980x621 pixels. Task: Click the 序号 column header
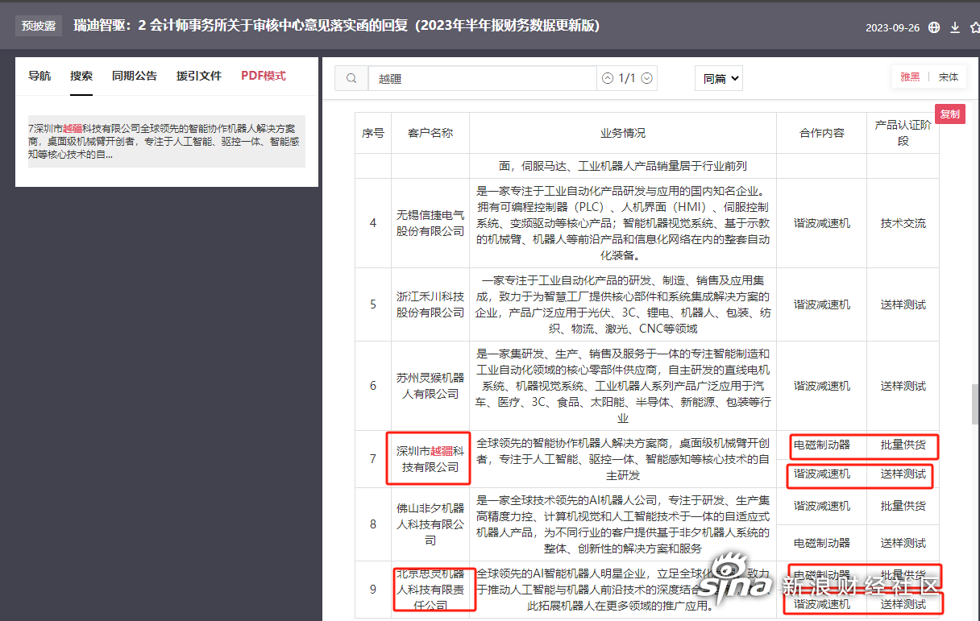pyautogui.click(x=373, y=133)
